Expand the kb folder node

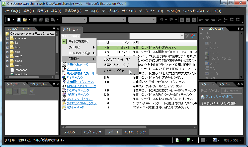[x=7, y=43]
